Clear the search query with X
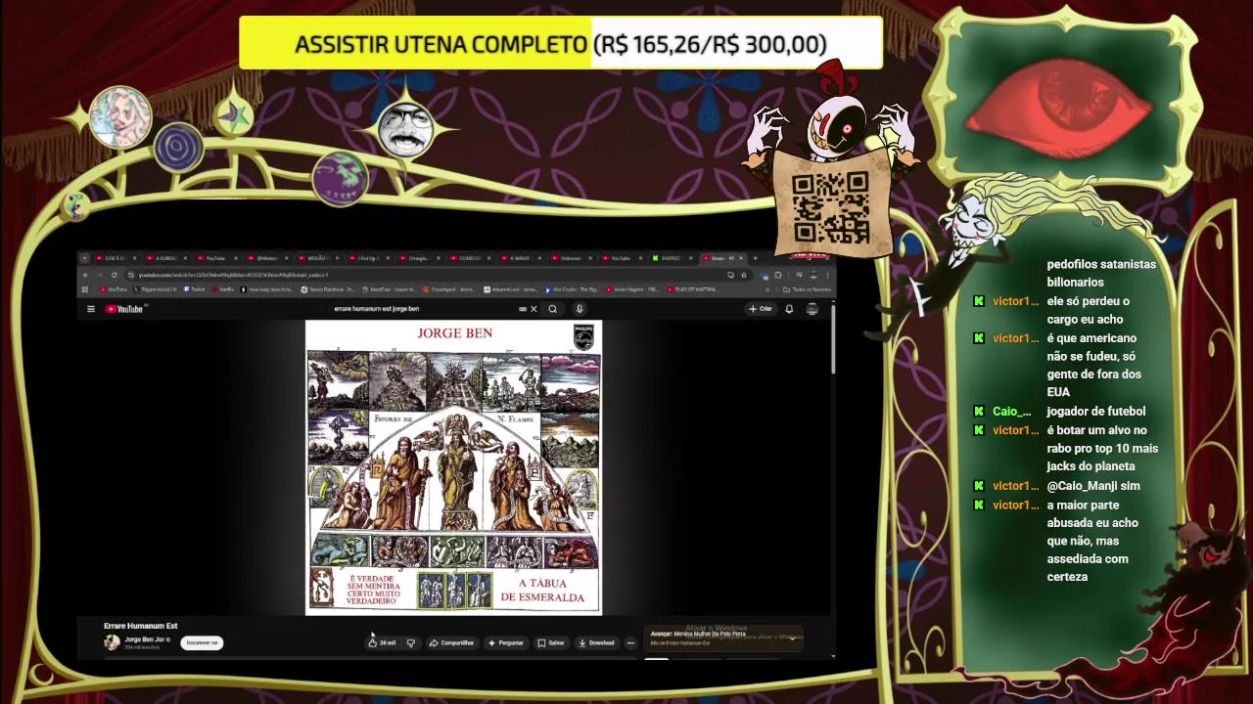This screenshot has width=1253, height=704. [534, 309]
